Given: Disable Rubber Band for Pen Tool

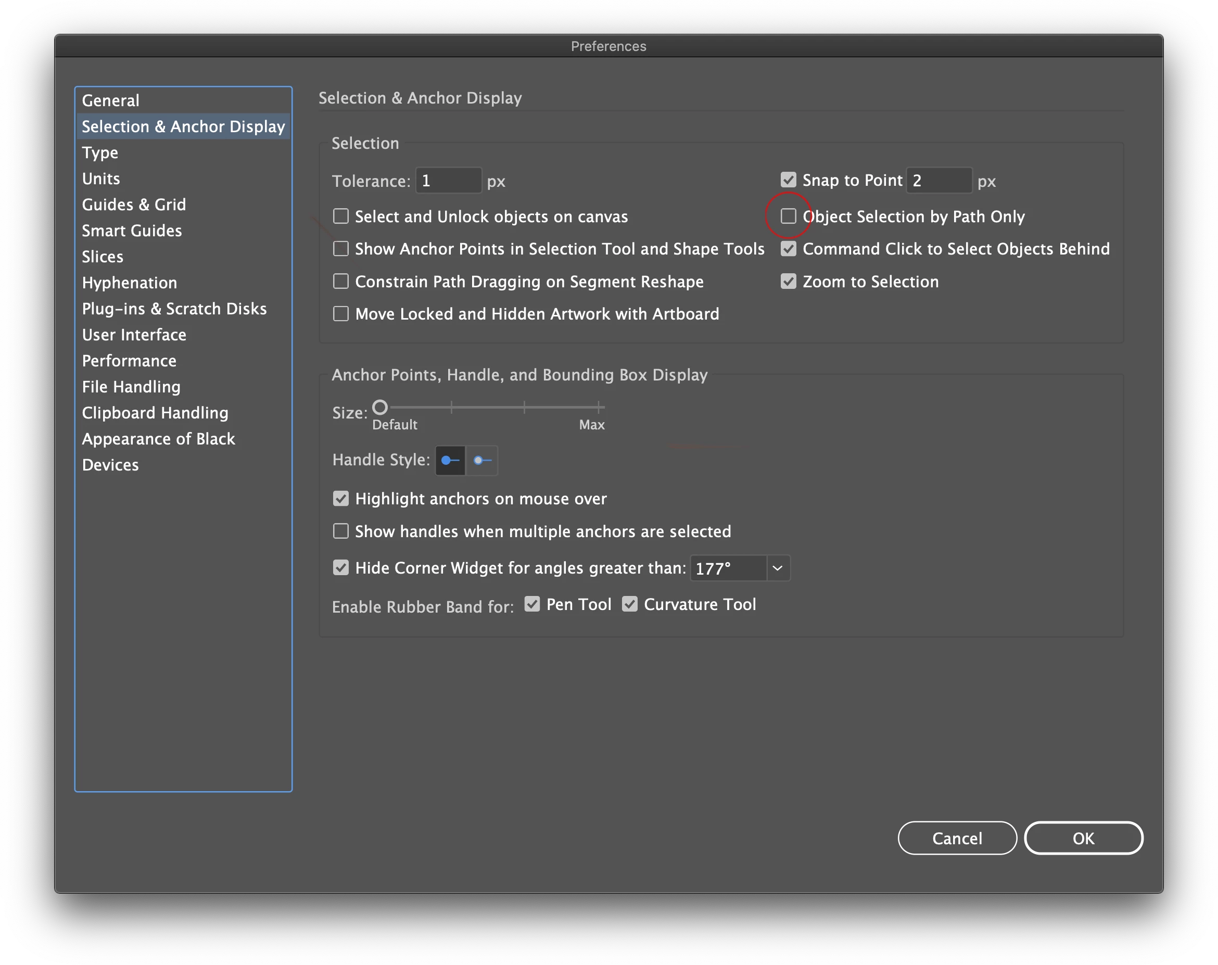Looking at the screenshot, I should (x=531, y=604).
